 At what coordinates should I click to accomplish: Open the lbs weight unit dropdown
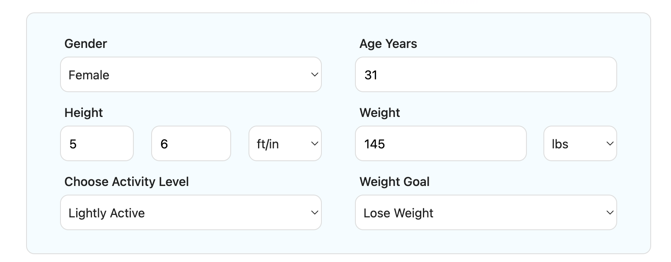click(580, 144)
